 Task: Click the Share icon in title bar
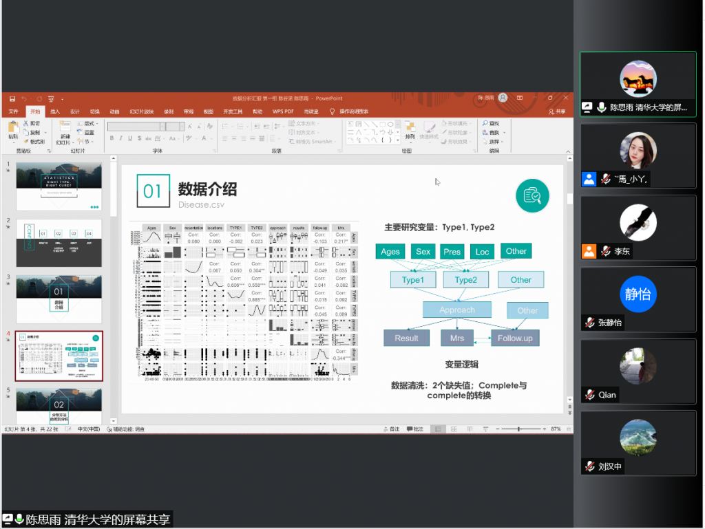coord(557,111)
